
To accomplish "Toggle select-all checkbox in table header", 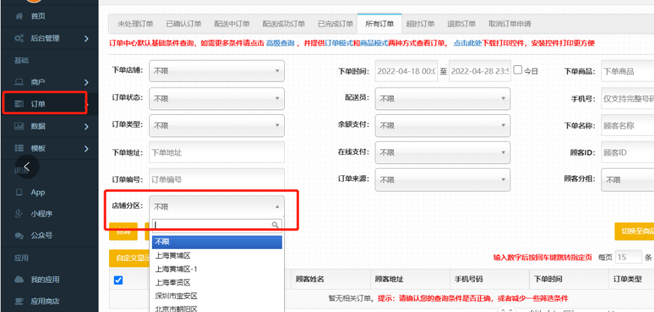I will (118, 280).
